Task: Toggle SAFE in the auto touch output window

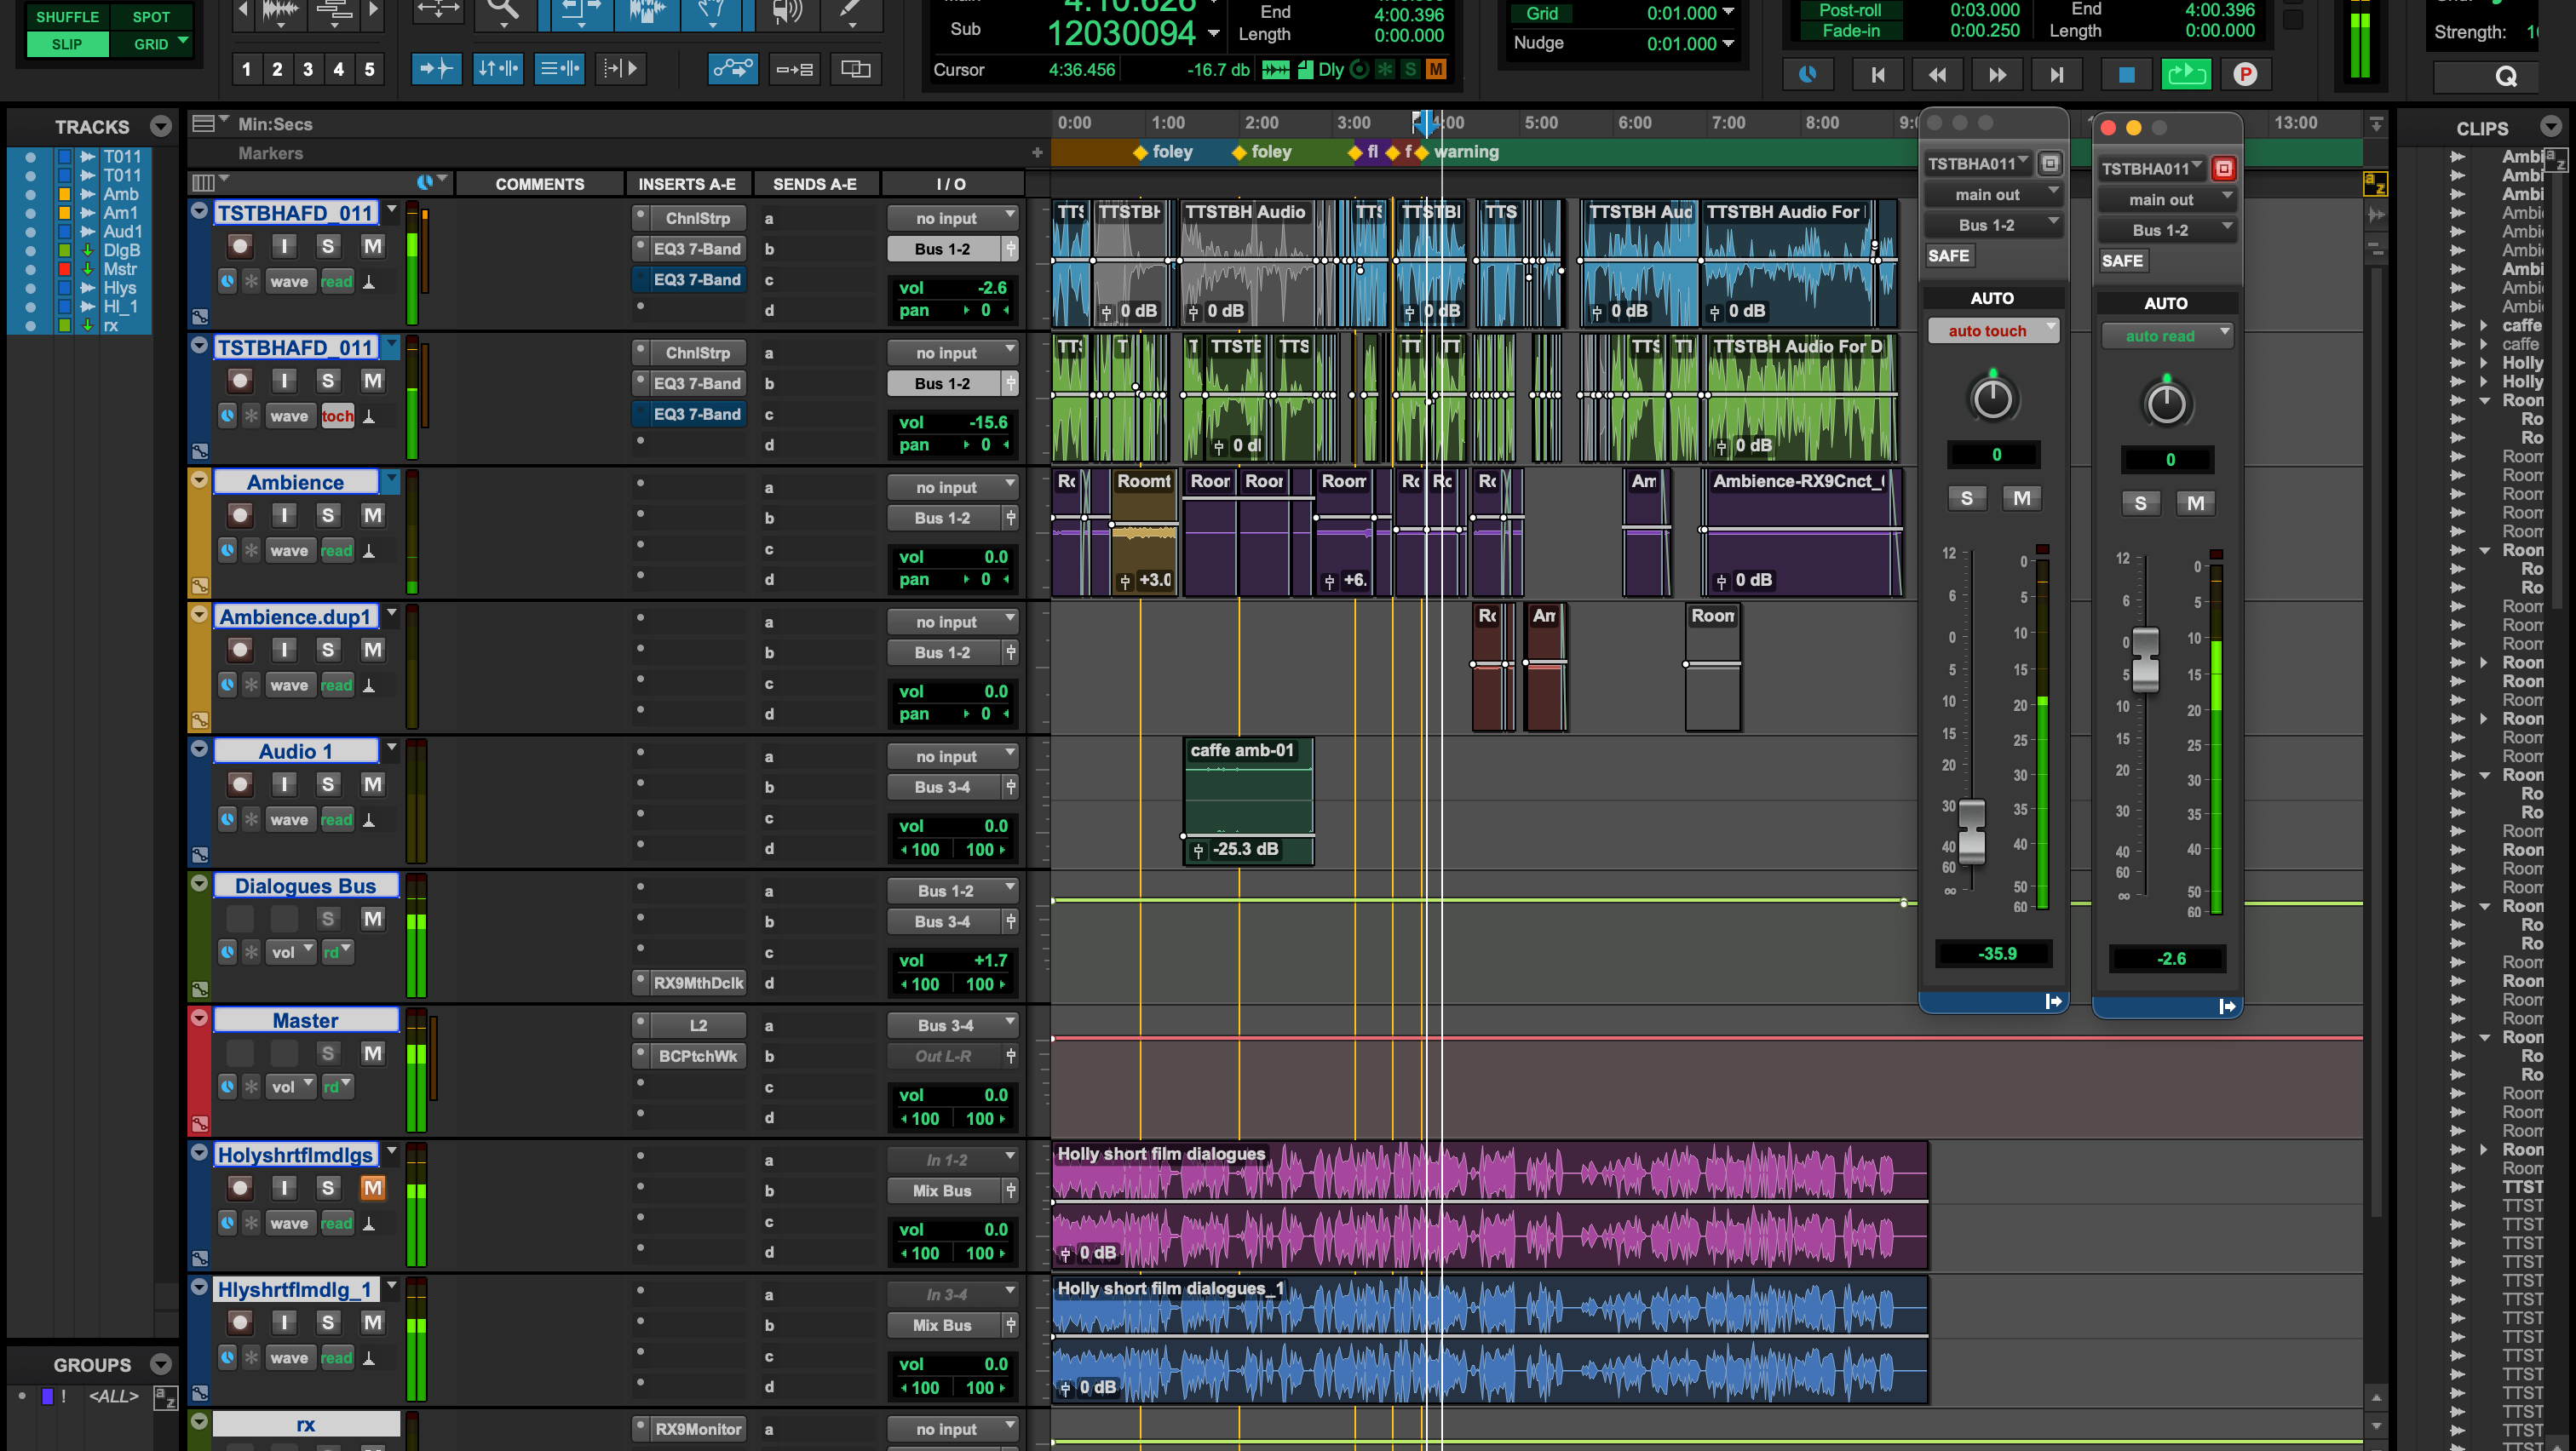Action: 1948,255
